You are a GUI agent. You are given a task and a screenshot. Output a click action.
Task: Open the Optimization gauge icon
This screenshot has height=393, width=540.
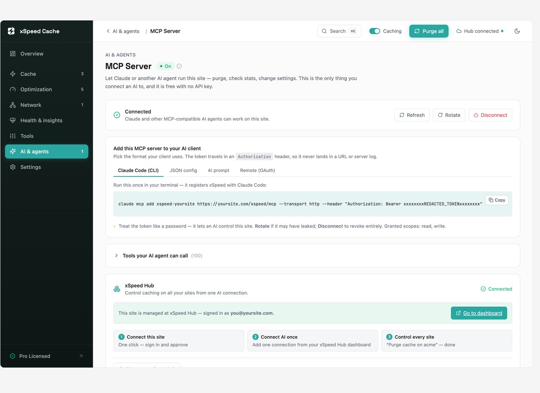pos(13,89)
